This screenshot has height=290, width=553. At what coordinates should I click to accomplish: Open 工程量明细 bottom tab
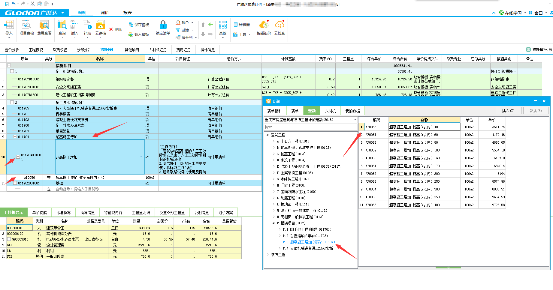141,212
